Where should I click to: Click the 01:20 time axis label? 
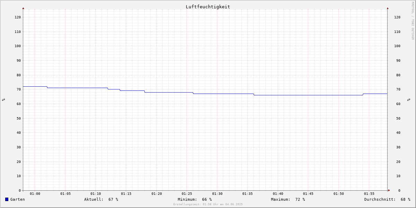point(157,194)
